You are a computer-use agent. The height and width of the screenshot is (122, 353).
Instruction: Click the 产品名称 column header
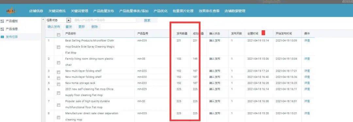(71, 34)
